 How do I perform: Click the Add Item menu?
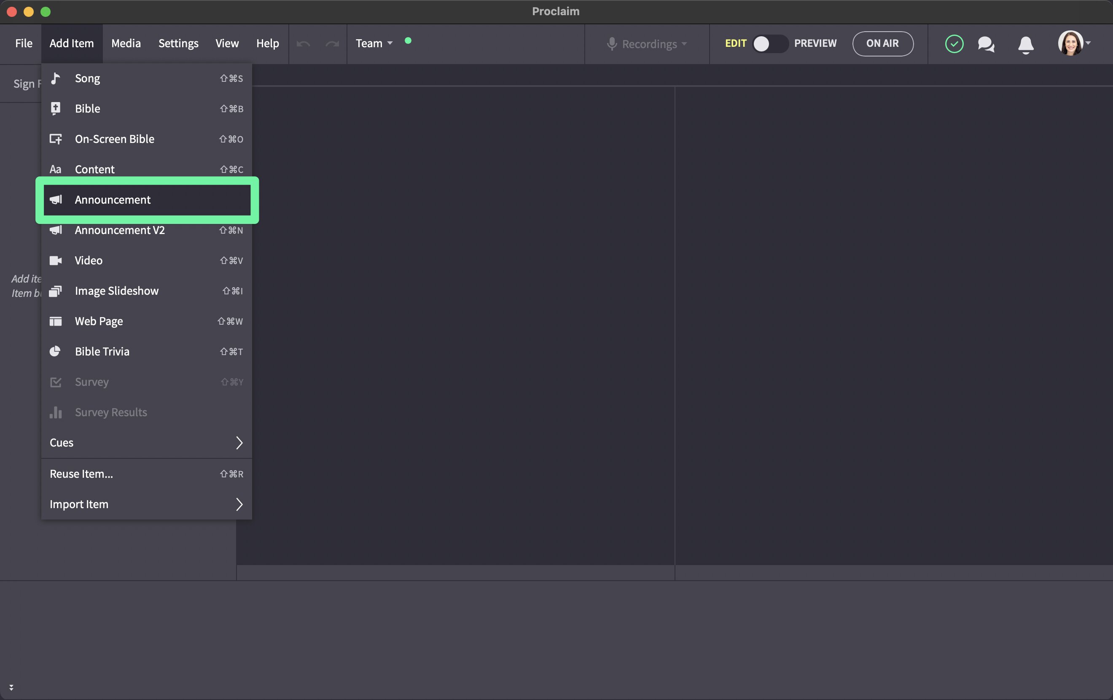[x=72, y=43]
